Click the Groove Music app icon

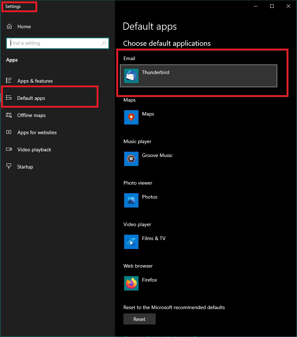[x=131, y=159]
